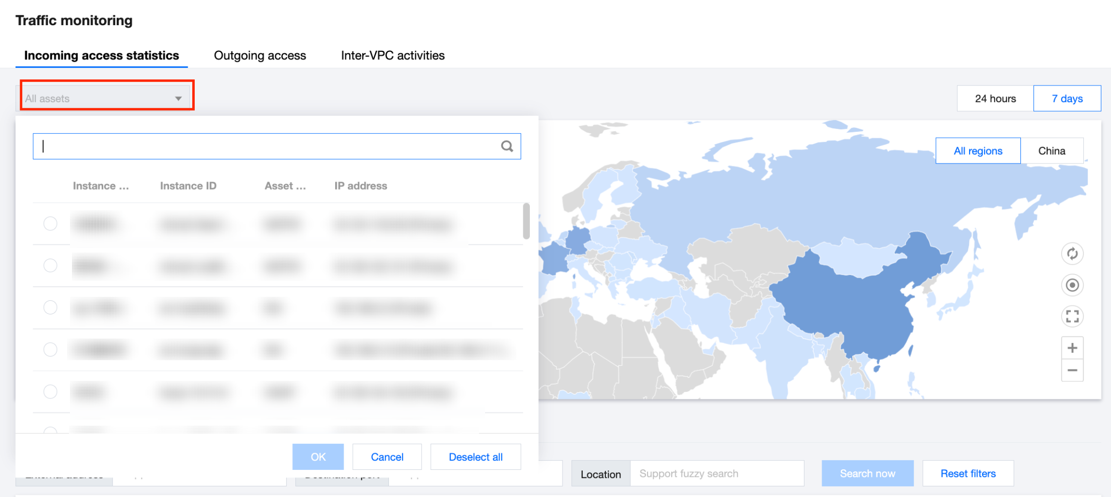Click Reset filters
The width and height of the screenshot is (1111, 497).
pos(968,473)
